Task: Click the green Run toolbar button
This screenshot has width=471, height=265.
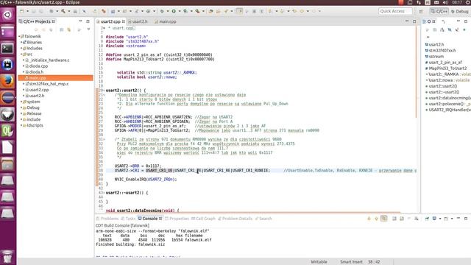Action: (x=174, y=11)
